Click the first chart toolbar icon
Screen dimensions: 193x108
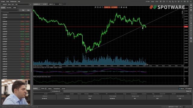click(x=95, y=7)
